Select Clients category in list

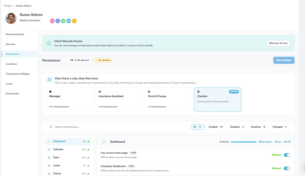click(x=68, y=173)
